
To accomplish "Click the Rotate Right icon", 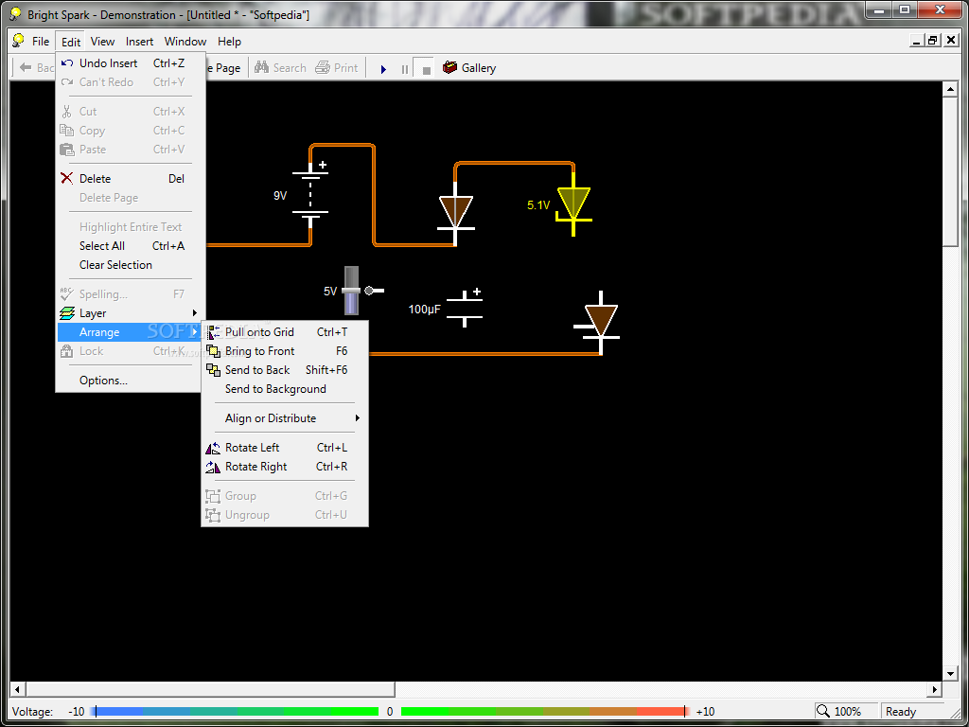I will click(x=213, y=467).
